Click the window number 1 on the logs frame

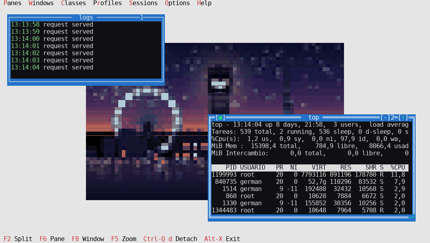coord(141,17)
